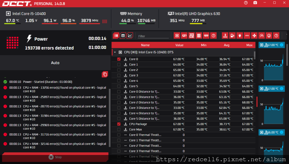This screenshot has width=289, height=164.
Task: Toggle unknown hardware filter question icon
Action: pyautogui.click(x=213, y=36)
